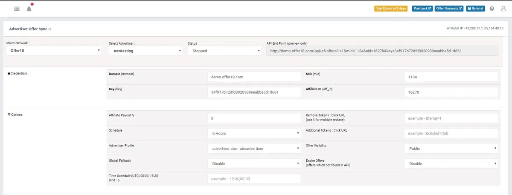Click the Referral button
This screenshot has height=195, width=512.
click(475, 9)
